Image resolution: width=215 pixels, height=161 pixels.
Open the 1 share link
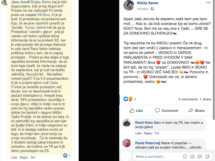(x=205, y=99)
